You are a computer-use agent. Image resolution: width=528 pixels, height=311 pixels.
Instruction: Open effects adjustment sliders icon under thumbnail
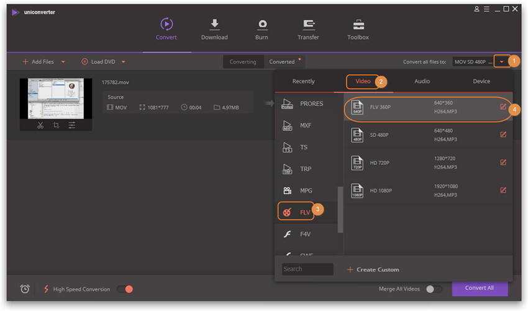click(x=72, y=125)
